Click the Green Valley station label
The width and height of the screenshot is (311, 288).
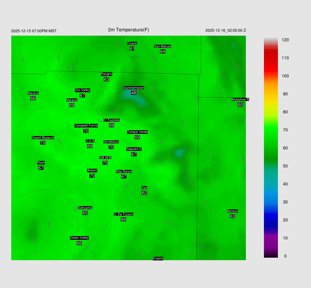[x=79, y=238]
